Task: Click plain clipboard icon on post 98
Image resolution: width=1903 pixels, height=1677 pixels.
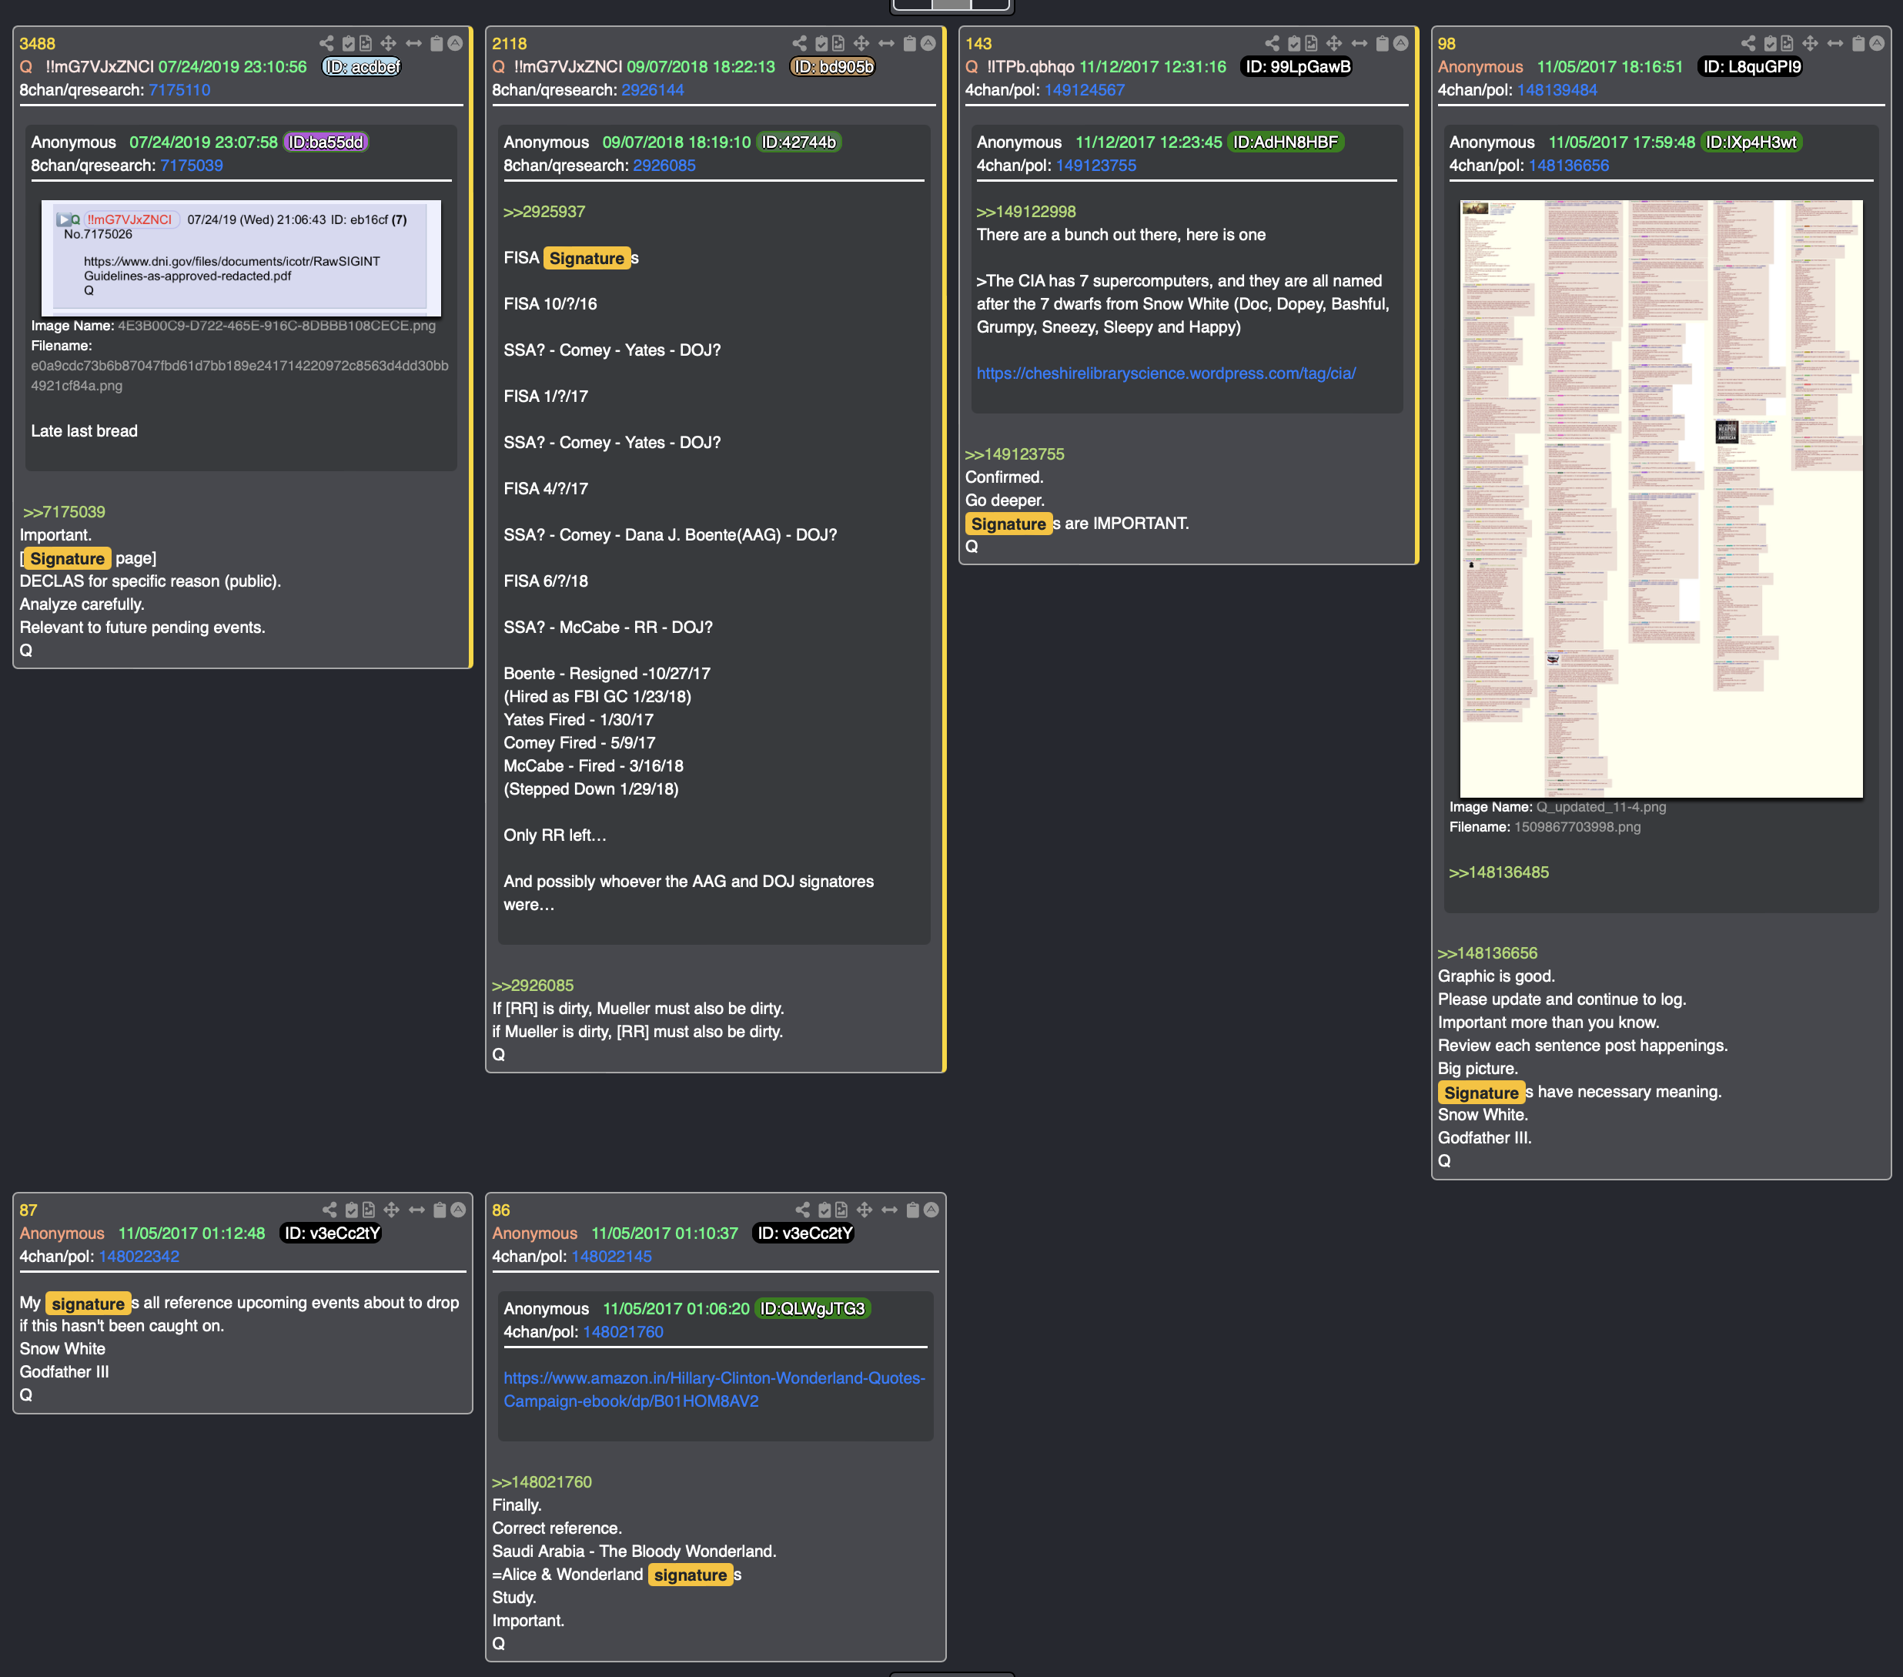Action: click(x=1858, y=44)
